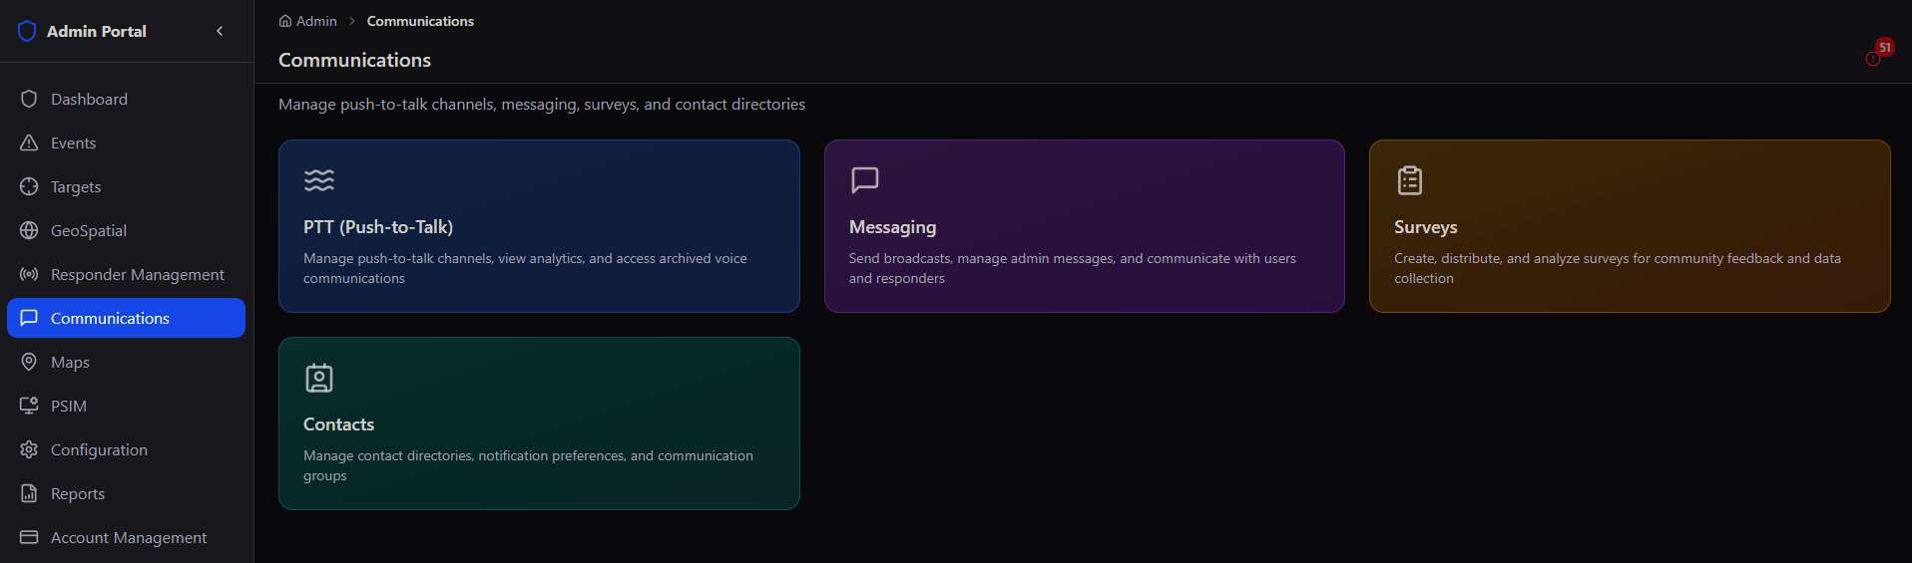
Task: Click the PTT waves icon on card
Action: [x=319, y=180]
